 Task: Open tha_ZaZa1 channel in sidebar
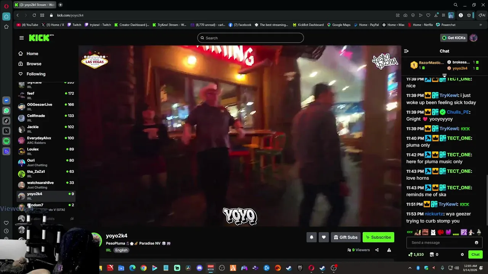(46, 174)
